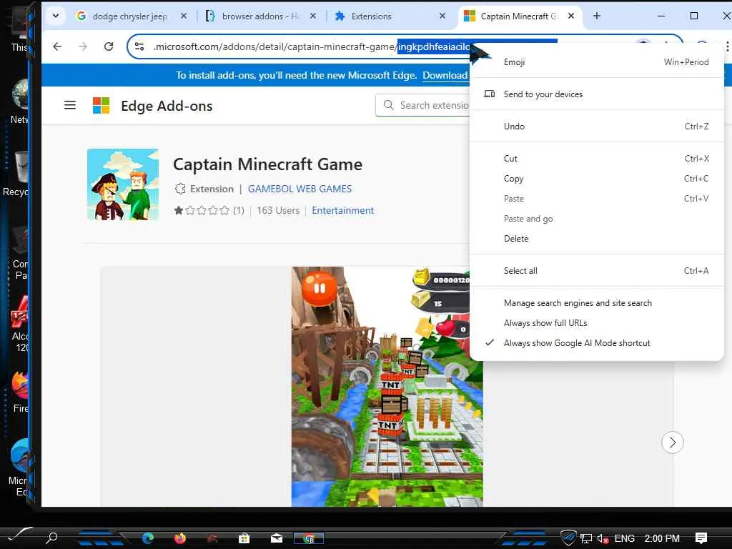Choose Select all in context menu
Screen dimensions: 732x549
click(597, 271)
